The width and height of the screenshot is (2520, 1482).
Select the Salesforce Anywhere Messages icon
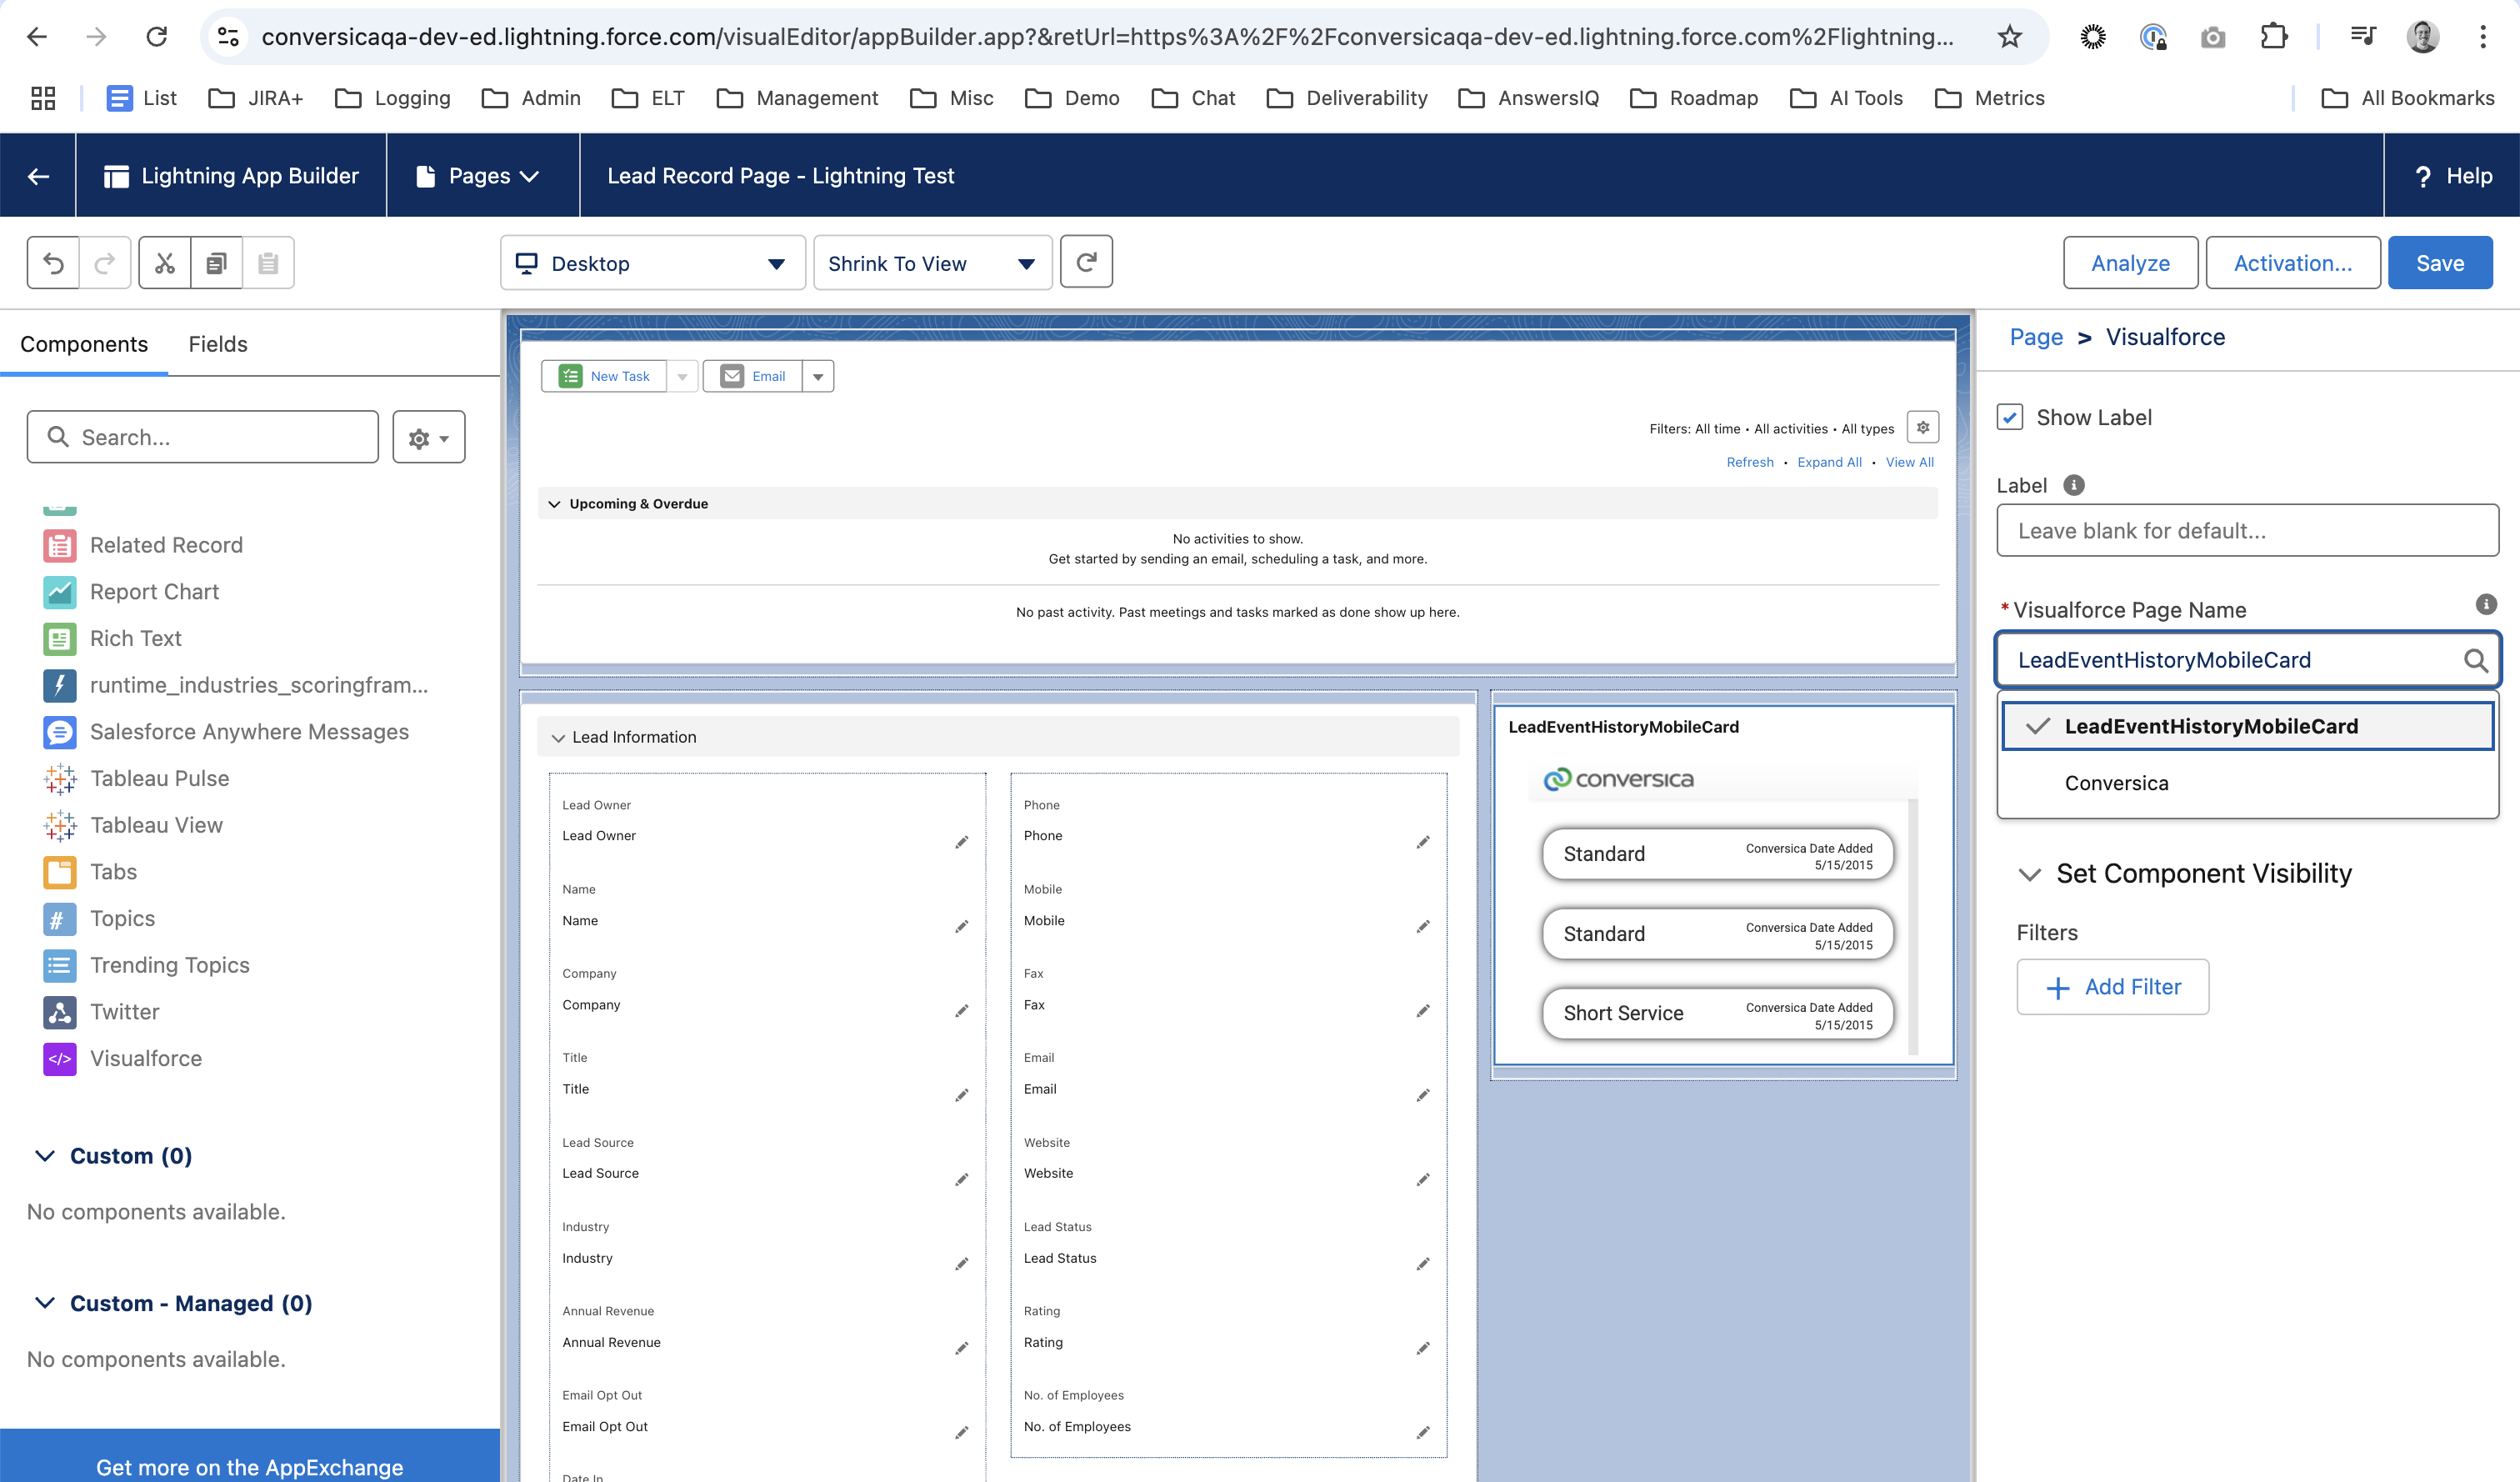point(59,732)
